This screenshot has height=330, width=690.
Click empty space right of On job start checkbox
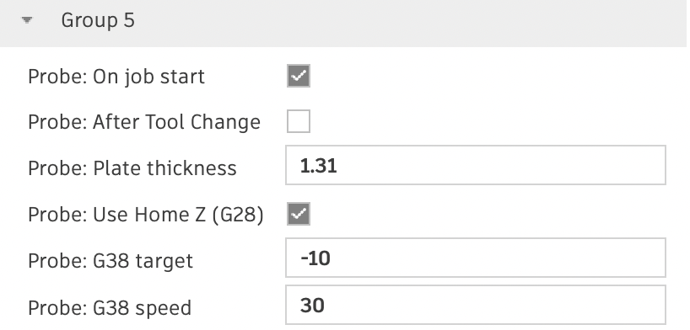click(x=488, y=76)
